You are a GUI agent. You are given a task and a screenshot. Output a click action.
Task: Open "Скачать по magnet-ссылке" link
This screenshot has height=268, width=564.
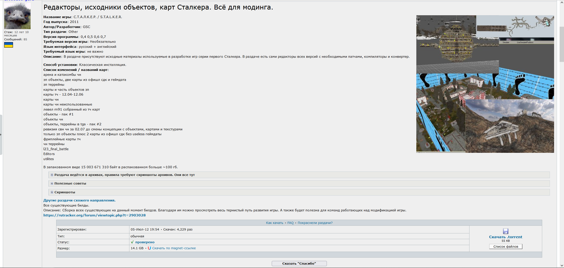click(x=174, y=248)
